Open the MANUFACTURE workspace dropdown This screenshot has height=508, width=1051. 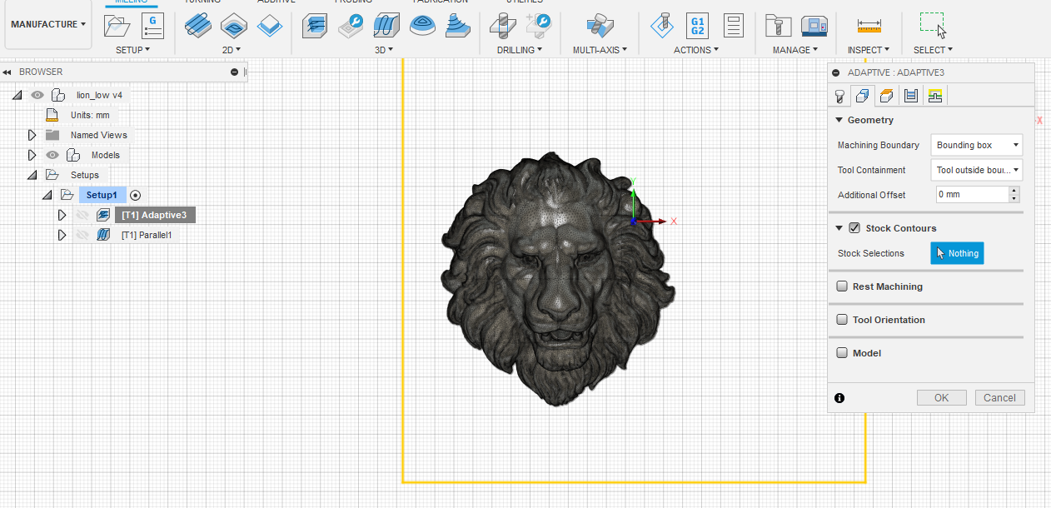(47, 24)
